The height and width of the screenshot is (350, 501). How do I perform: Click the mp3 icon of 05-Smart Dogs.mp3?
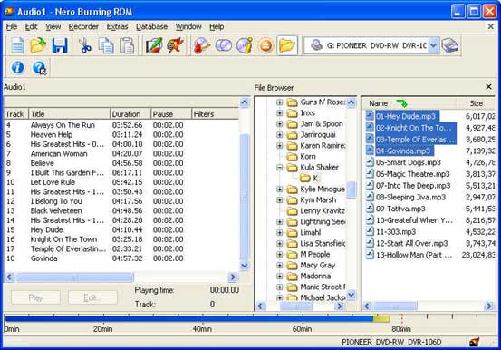[370, 162]
